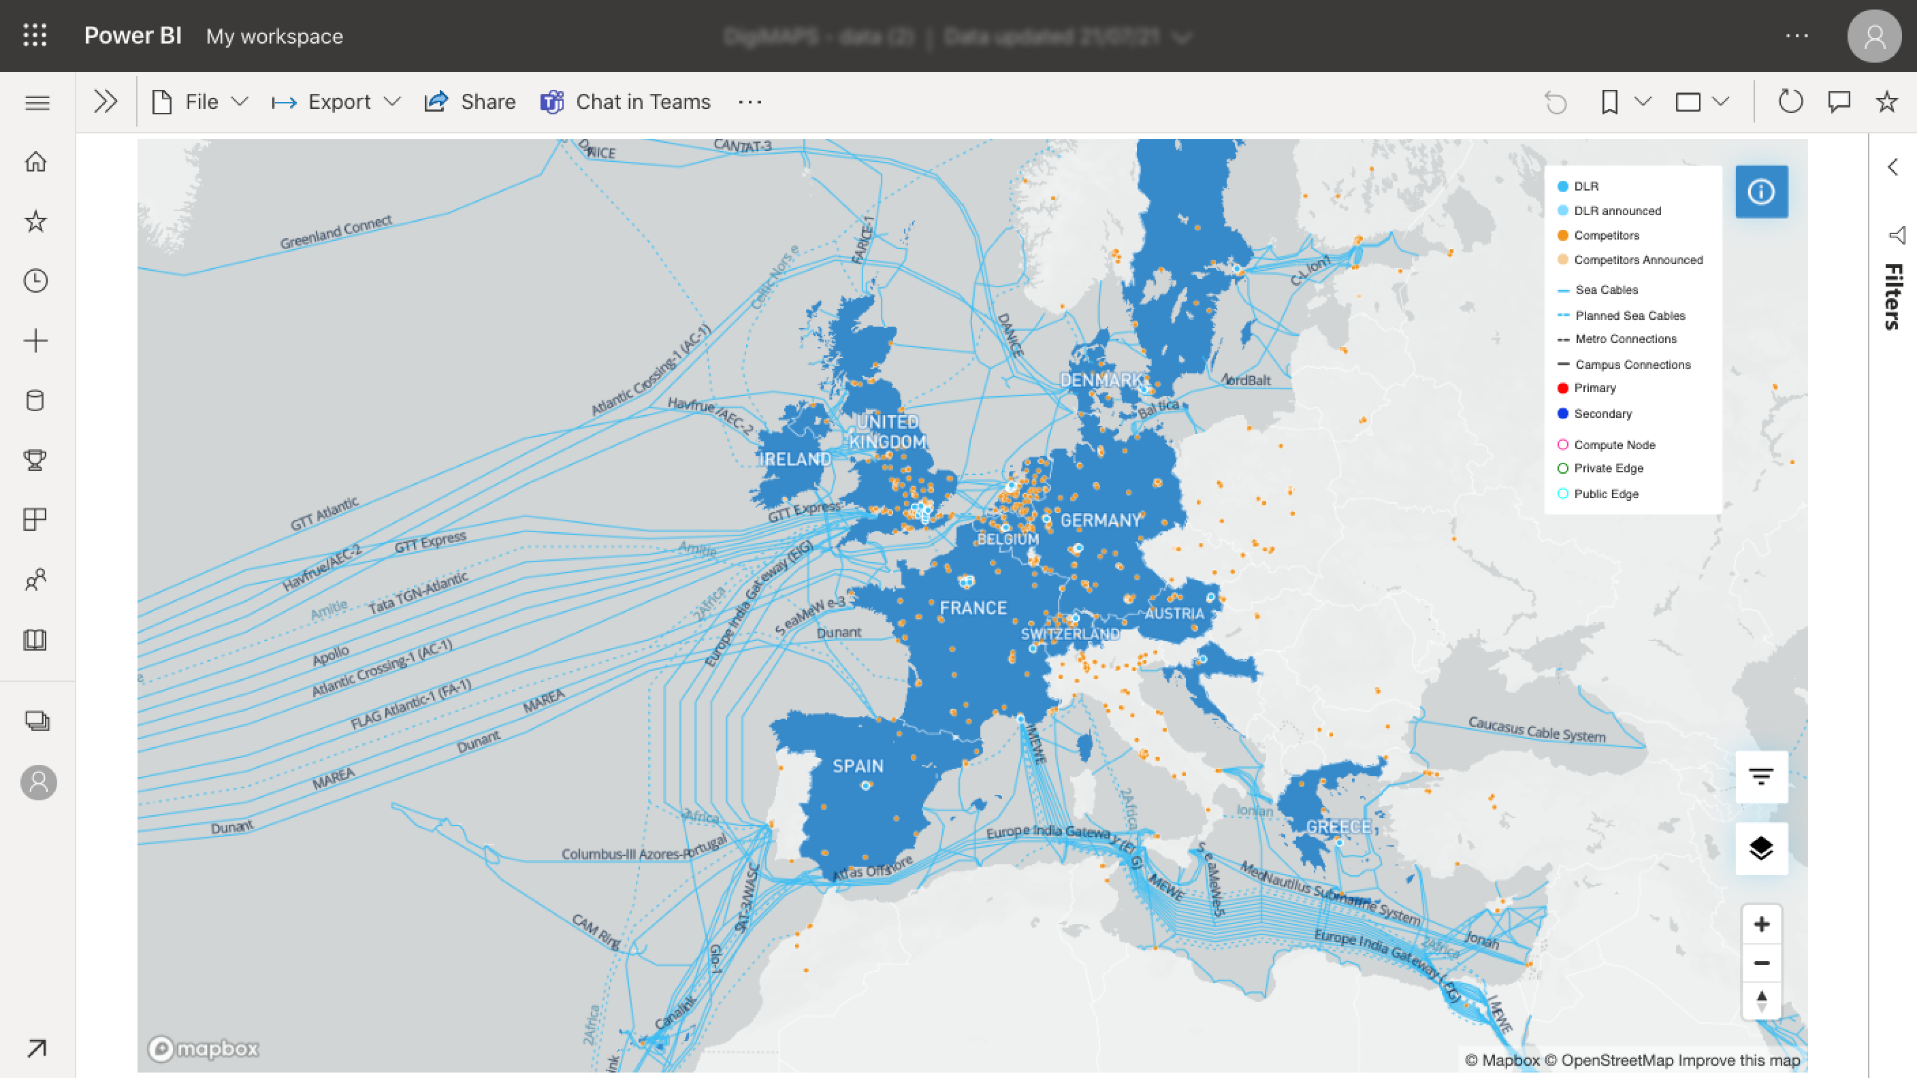This screenshot has height=1078, width=1917.
Task: Open Shared with me people icon
Action: (x=35, y=580)
